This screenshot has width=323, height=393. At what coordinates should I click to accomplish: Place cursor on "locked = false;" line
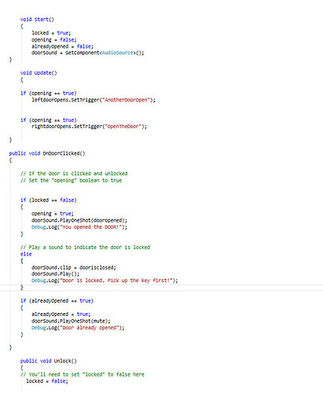(x=47, y=381)
